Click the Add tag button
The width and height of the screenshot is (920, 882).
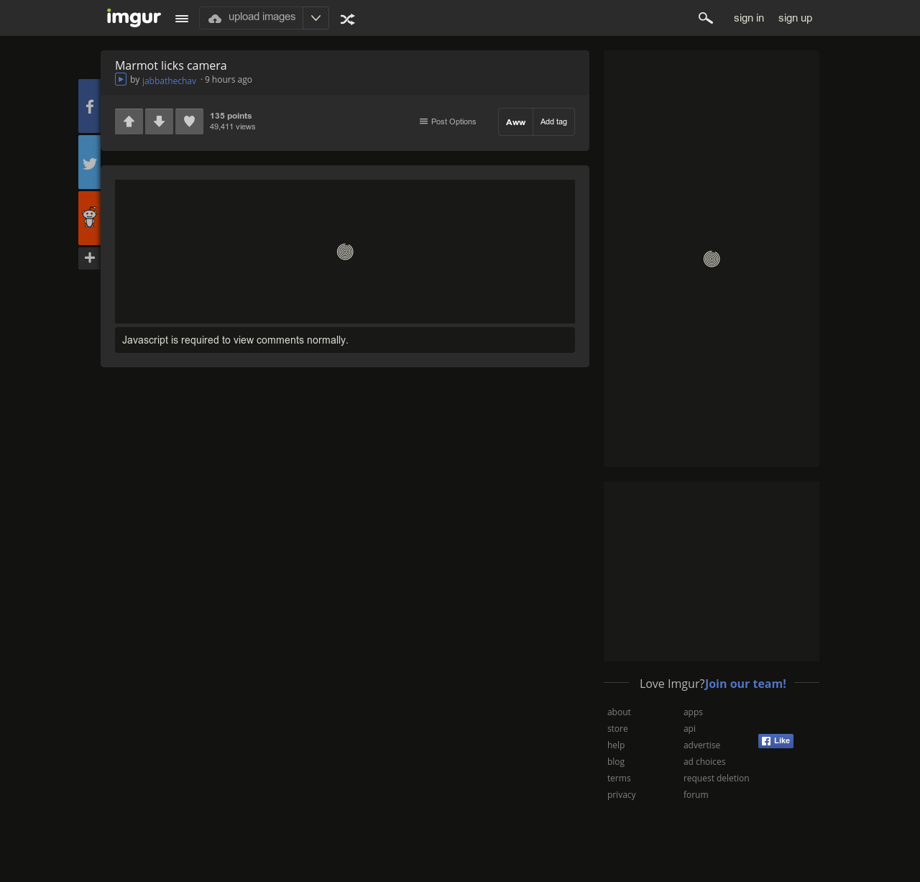click(553, 122)
